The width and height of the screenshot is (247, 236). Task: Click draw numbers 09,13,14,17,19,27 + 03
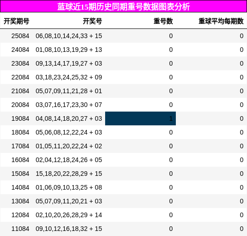tap(69, 63)
